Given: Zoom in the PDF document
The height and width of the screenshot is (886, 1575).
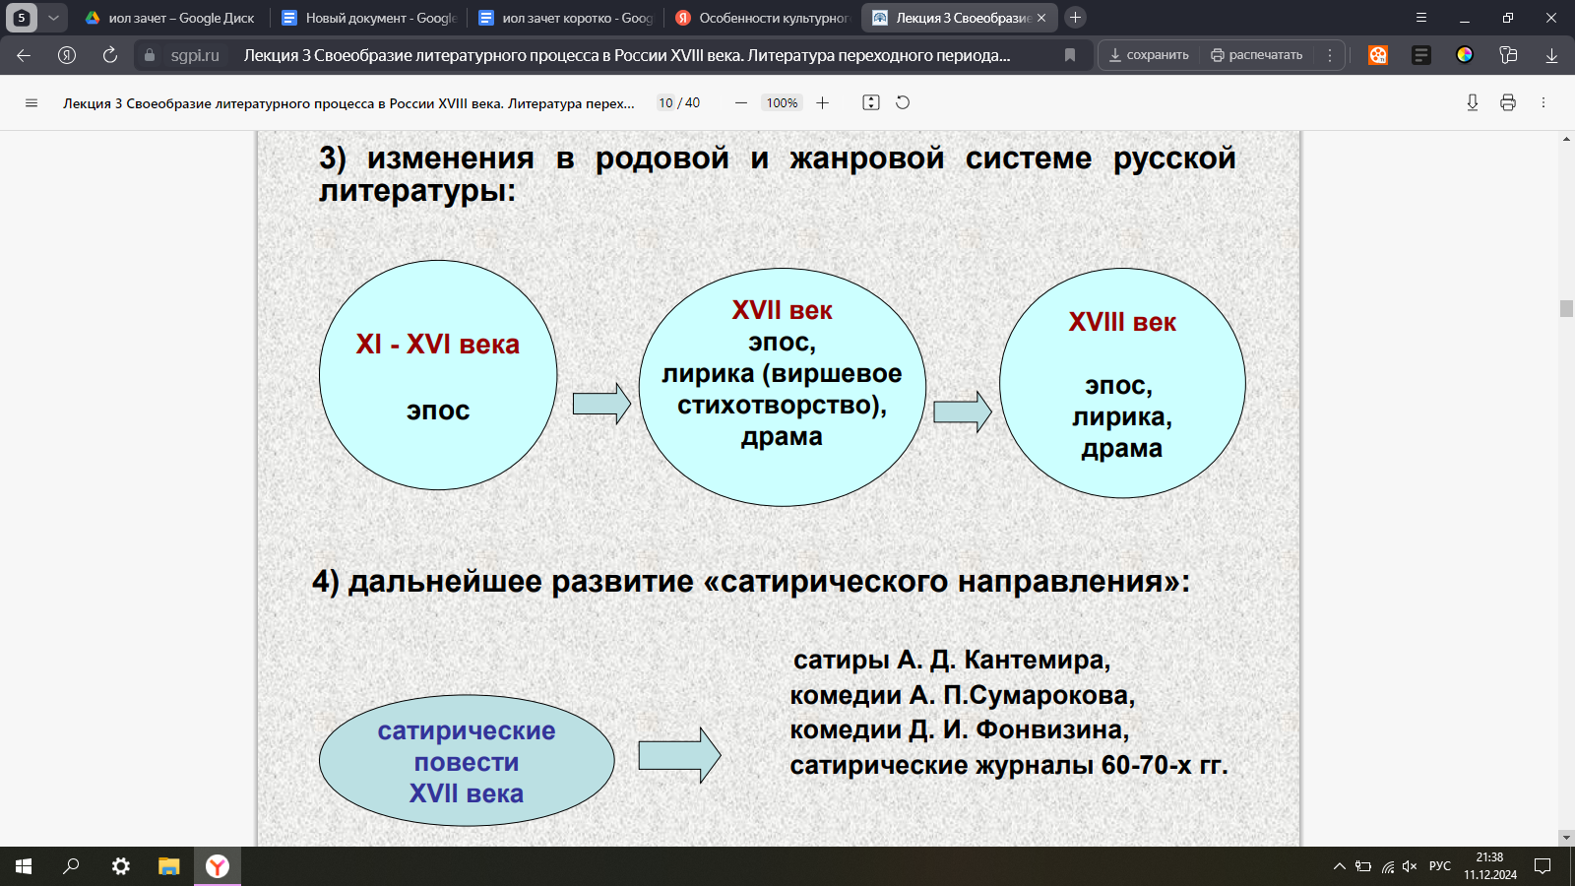Looking at the screenshot, I should click(823, 102).
